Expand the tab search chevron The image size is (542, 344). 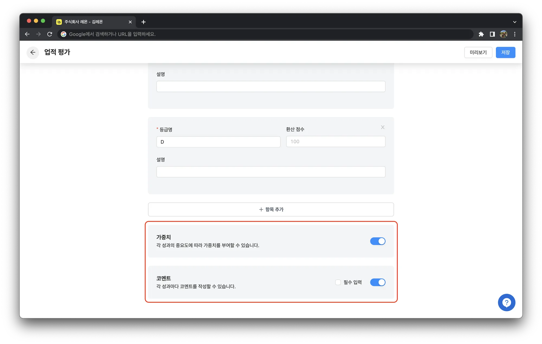pyautogui.click(x=514, y=22)
